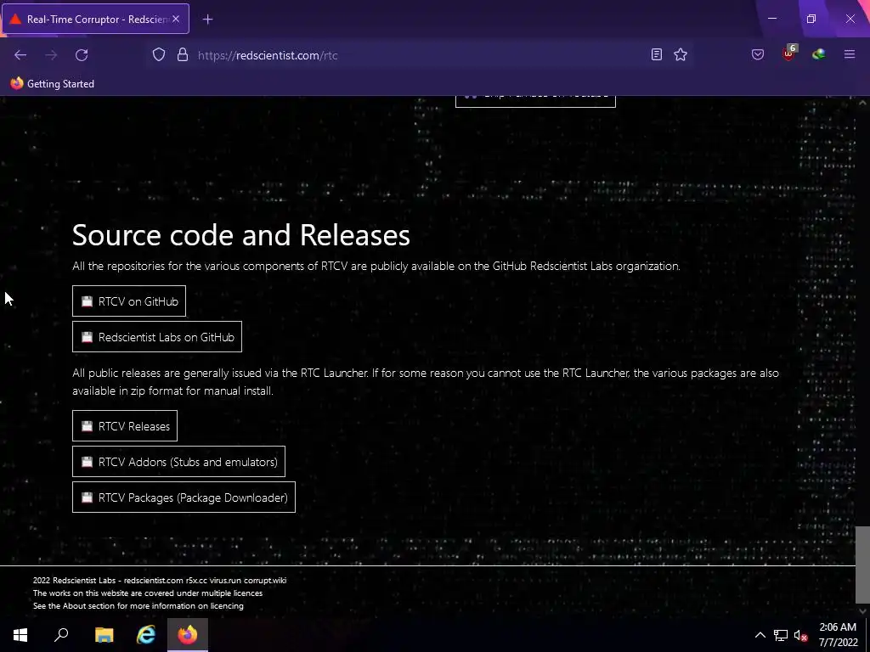The image size is (870, 652).
Task: Close the Real-Time Corruptor tab
Action: coord(176,19)
